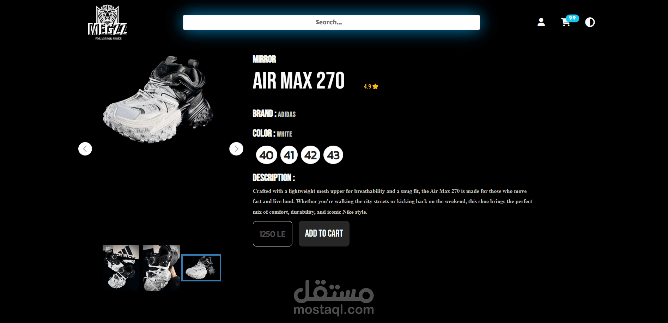Screen dimensions: 668x323
Task: View the second shoe thumbnail image
Action: (162, 268)
